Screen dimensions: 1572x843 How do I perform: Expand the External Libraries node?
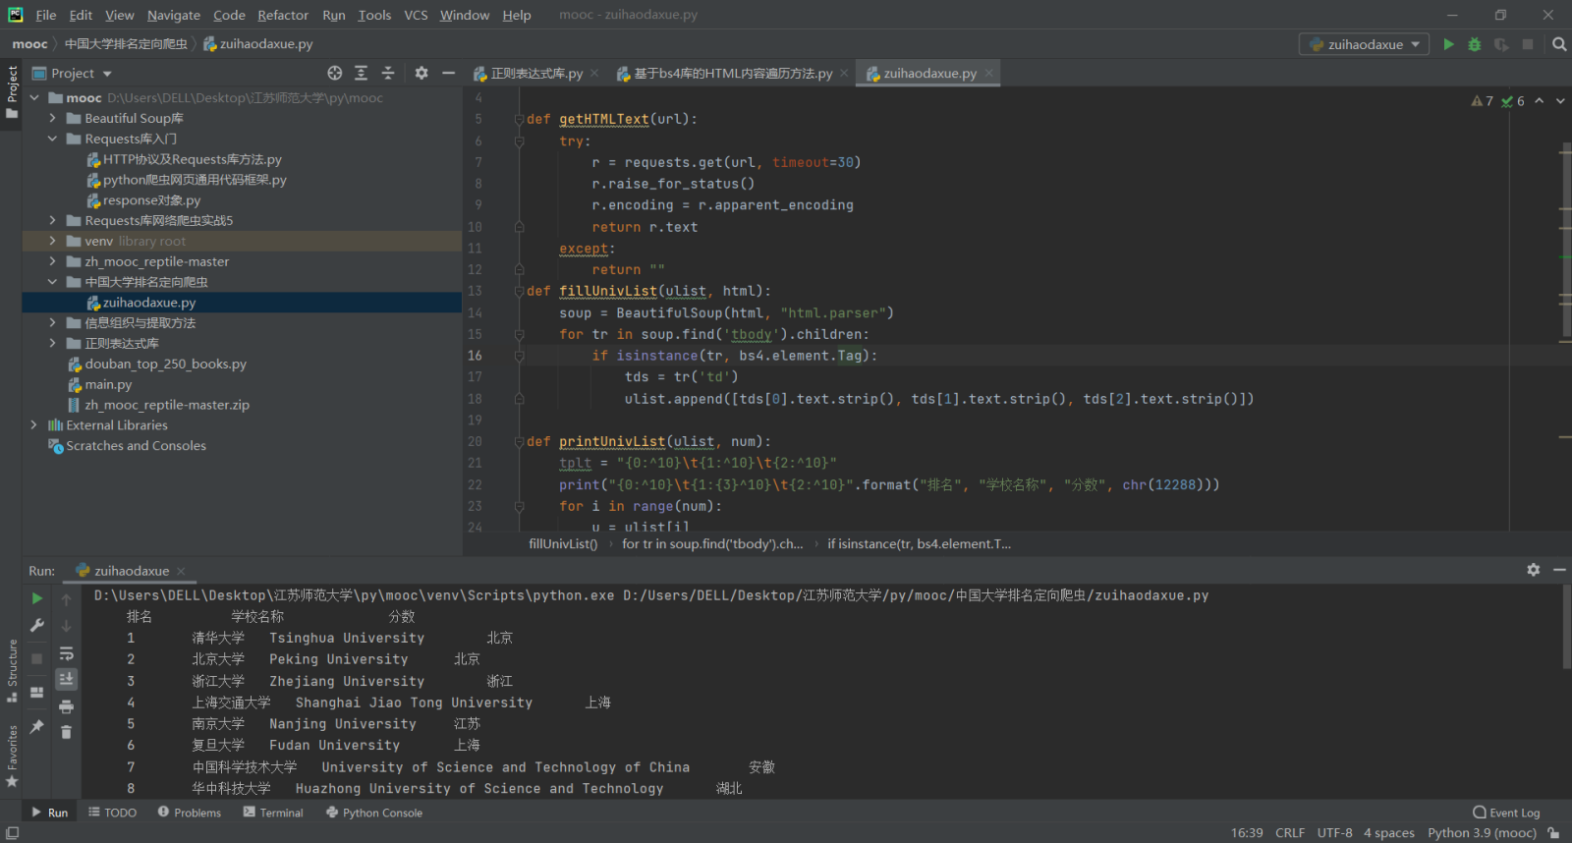[x=34, y=425]
